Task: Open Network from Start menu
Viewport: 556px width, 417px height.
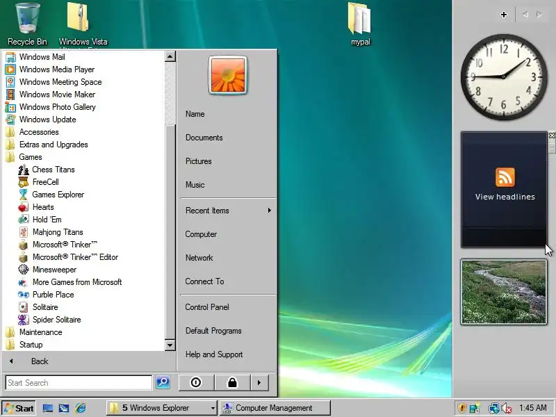Action: pyautogui.click(x=199, y=258)
